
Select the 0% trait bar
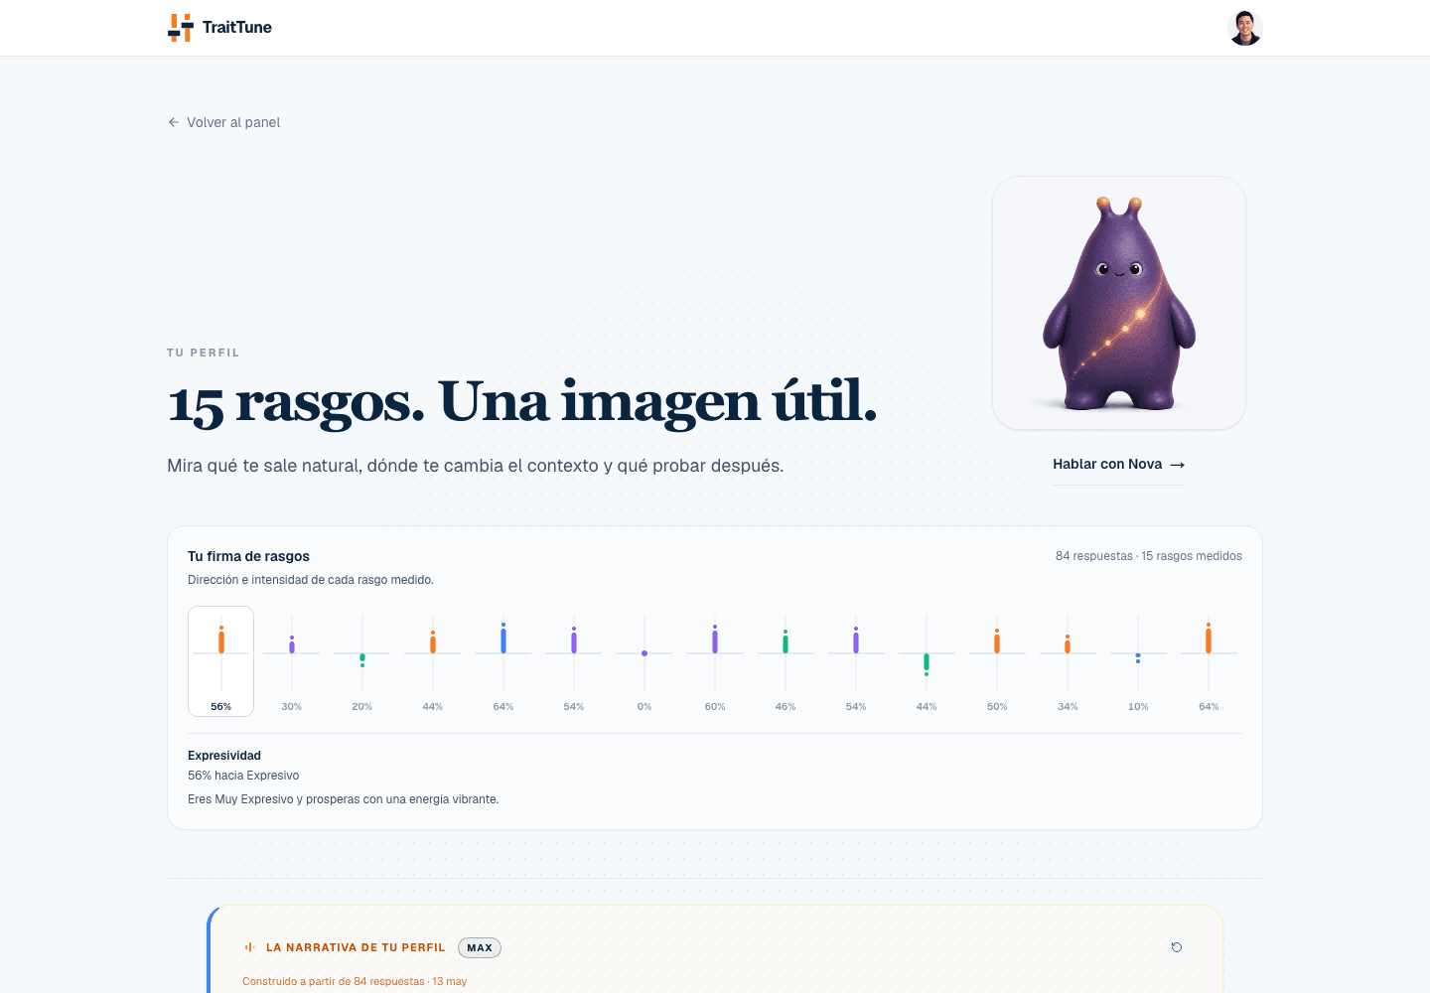point(644,660)
